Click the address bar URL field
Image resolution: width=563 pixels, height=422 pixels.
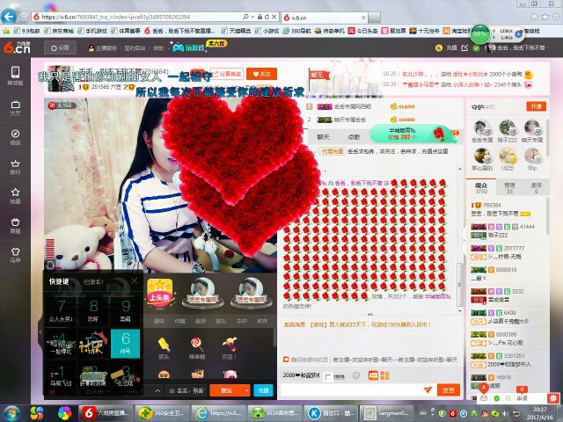tap(135, 17)
